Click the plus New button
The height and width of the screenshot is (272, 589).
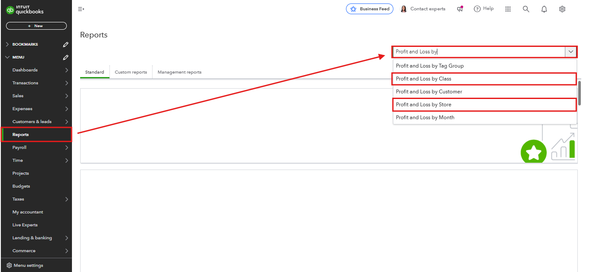[x=36, y=26]
